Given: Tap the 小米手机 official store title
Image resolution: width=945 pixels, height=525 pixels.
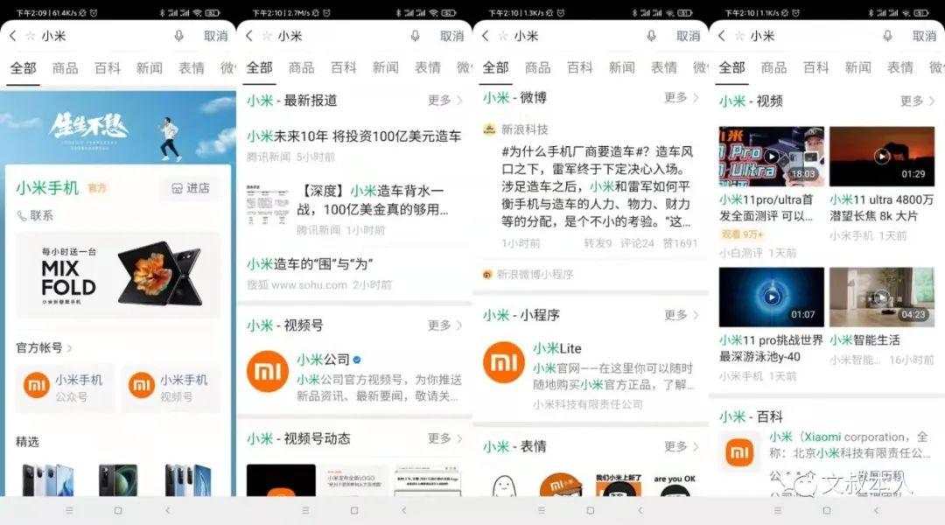Looking at the screenshot, I should point(47,189).
